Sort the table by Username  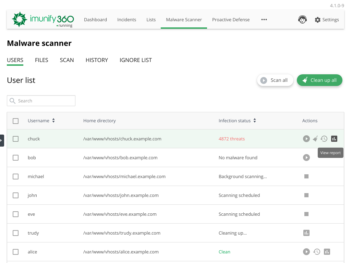(x=53, y=121)
